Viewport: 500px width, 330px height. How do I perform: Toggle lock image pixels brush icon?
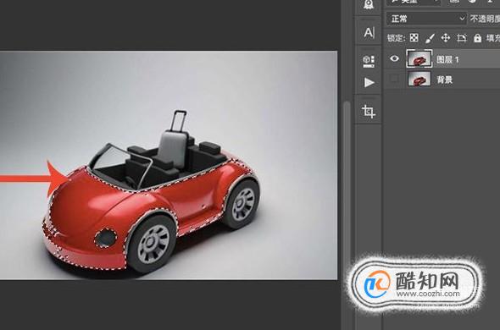430,38
